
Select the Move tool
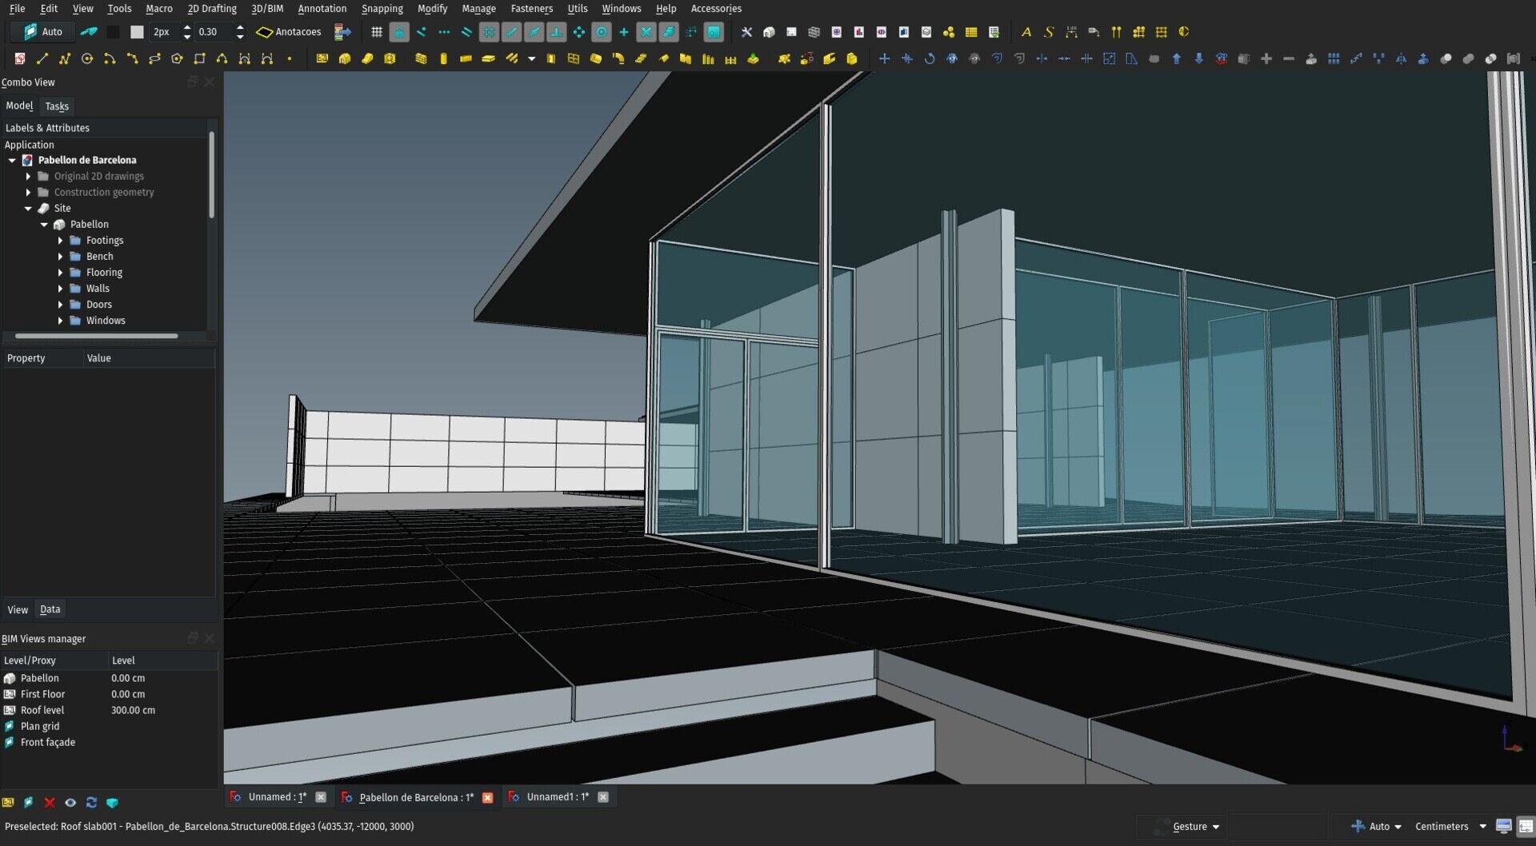[x=884, y=58]
